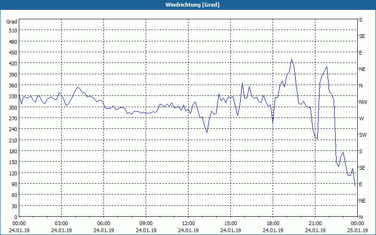Screen dimensions: 376x235
Task: Click the 'NE' compass label aligned with 390
Action: pyautogui.click(x=362, y=69)
